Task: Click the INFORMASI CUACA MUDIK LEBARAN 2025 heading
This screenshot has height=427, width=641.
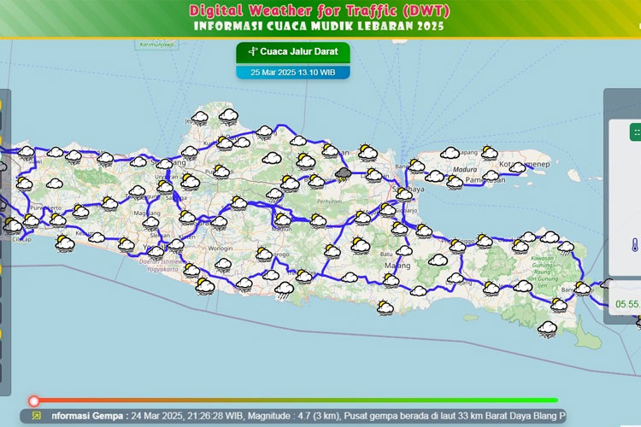Action: [x=319, y=26]
